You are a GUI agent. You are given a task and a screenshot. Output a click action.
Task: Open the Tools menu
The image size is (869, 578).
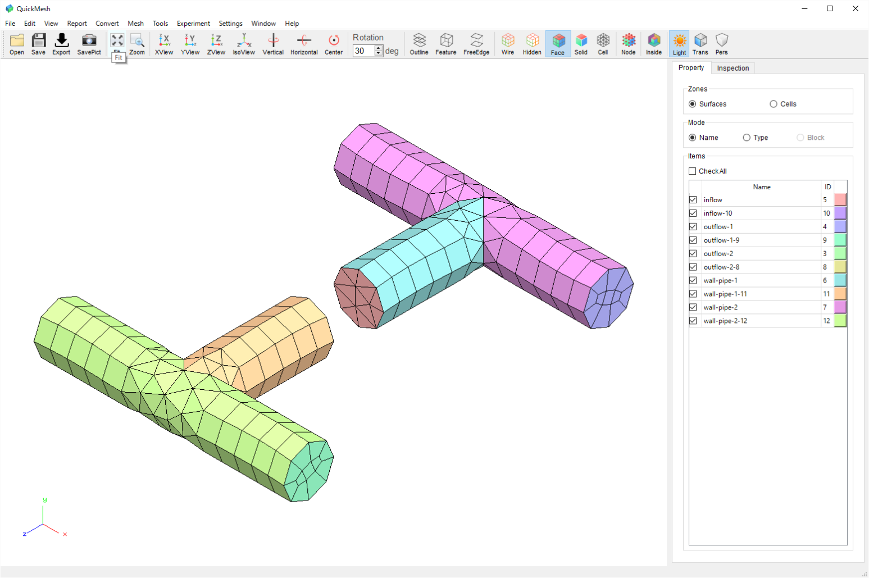(160, 24)
